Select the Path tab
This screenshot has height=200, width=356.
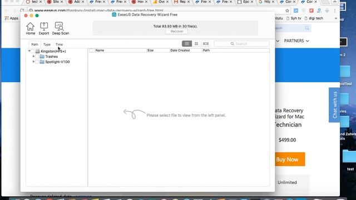34,44
